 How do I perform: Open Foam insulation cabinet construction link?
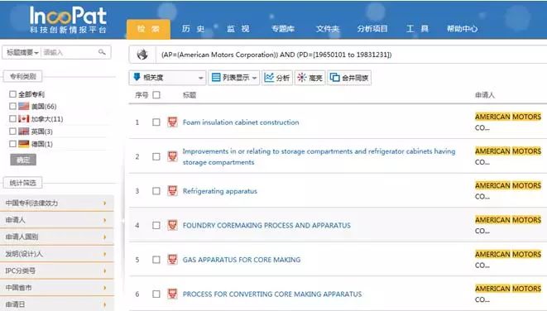pos(241,122)
